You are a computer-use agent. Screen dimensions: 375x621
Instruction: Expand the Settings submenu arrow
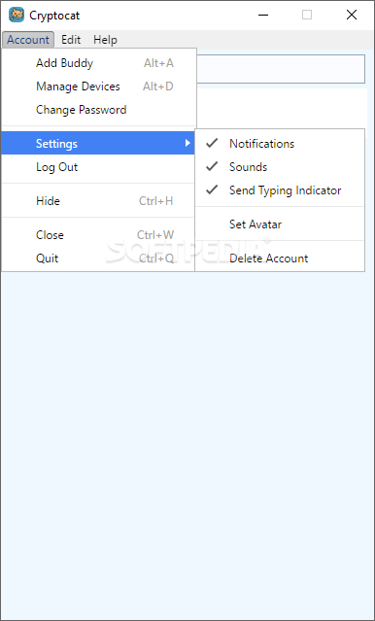pos(187,144)
